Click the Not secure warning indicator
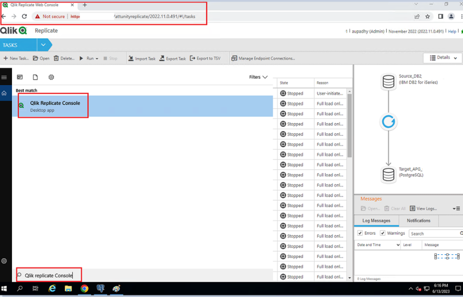The width and height of the screenshot is (463, 297). point(49,16)
